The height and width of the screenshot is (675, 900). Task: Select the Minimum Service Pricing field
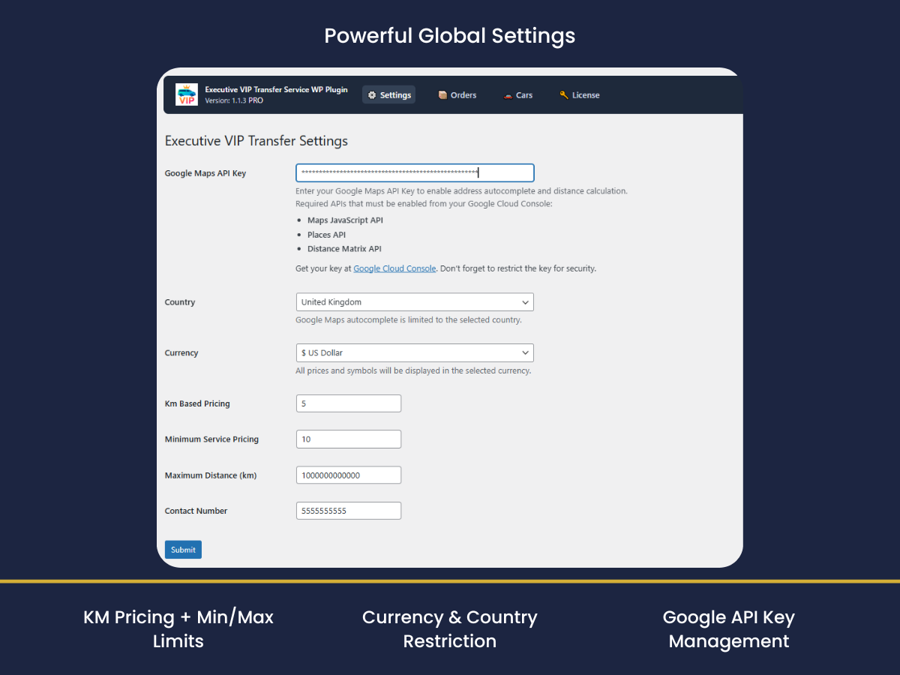[349, 439]
